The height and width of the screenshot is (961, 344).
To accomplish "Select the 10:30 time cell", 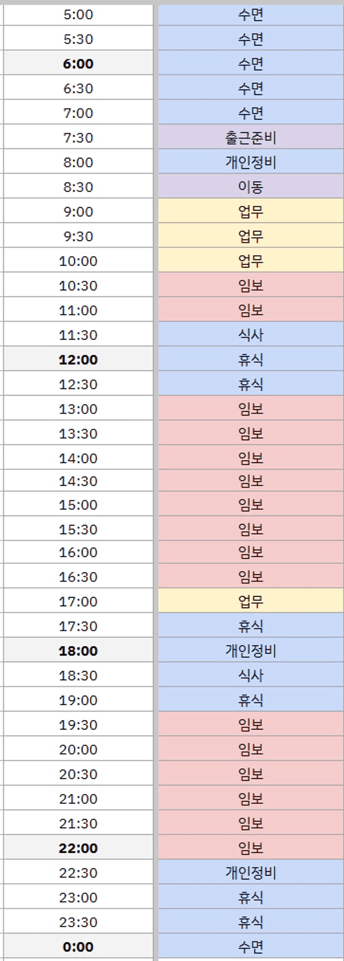I will (78, 286).
